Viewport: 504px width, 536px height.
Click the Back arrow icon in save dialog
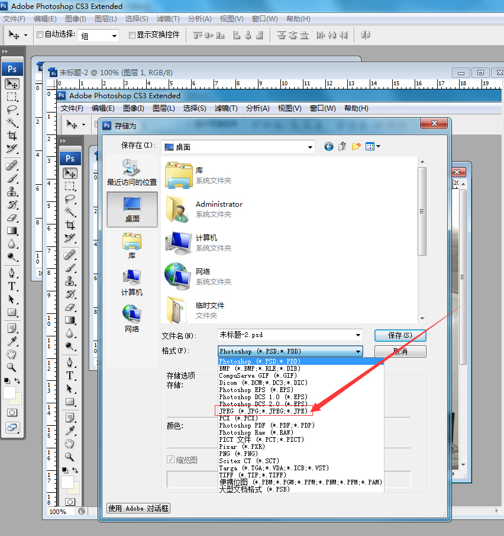[x=329, y=146]
